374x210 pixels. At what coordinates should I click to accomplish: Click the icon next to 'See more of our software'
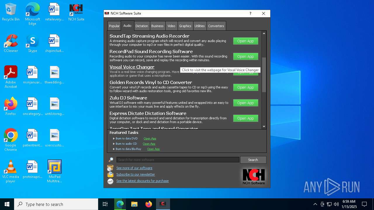(x=110, y=168)
